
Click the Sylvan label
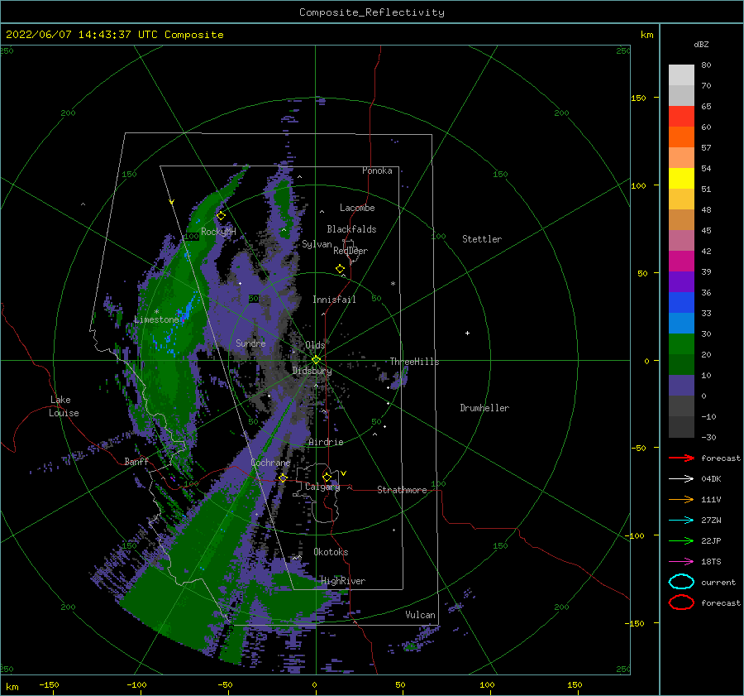[317, 244]
